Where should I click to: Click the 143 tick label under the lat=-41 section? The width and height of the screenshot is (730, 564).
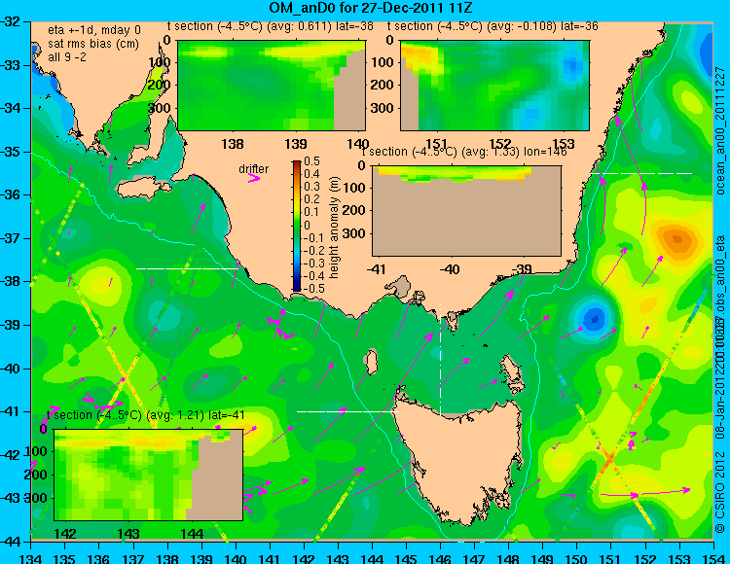click(x=128, y=534)
